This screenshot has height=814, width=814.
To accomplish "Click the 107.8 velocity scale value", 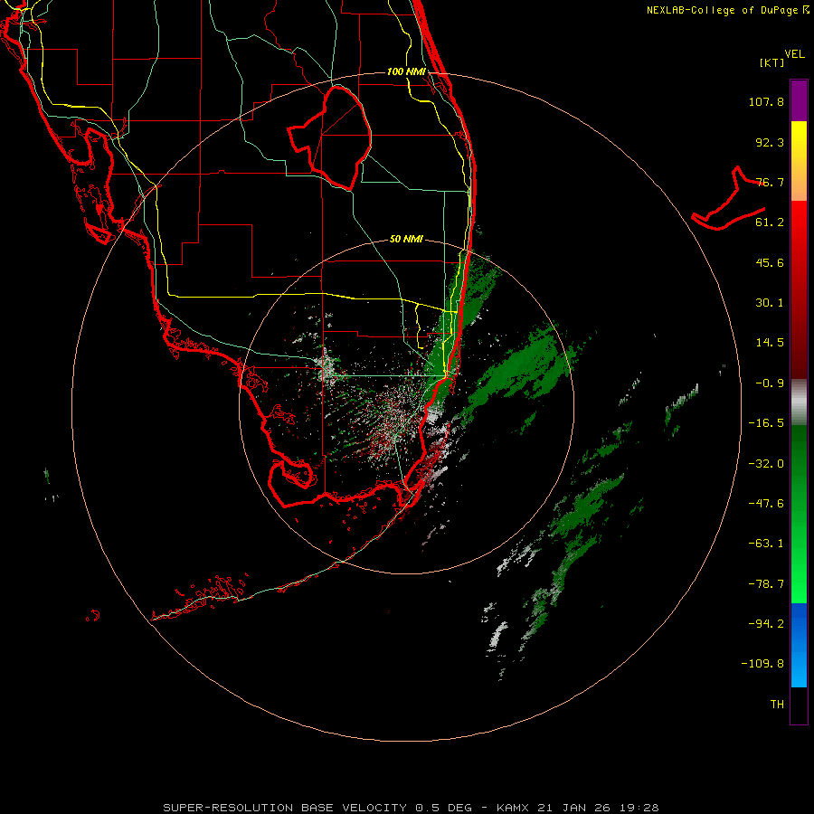I will 766,101.
